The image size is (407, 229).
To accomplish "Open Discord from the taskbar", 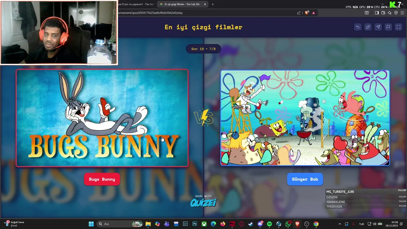I will (x=260, y=224).
